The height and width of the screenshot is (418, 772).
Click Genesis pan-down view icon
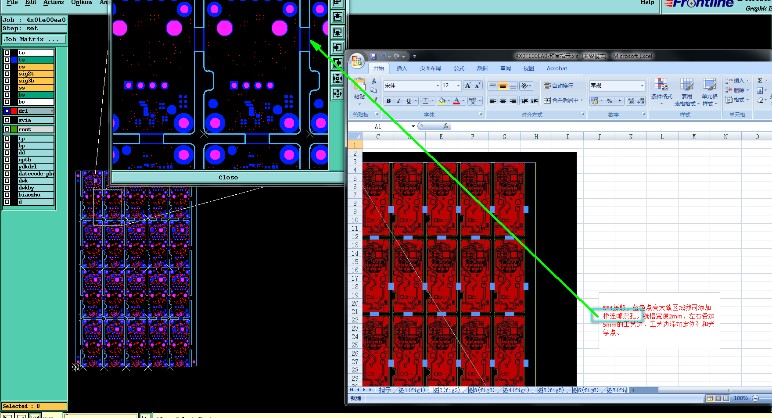point(338,32)
